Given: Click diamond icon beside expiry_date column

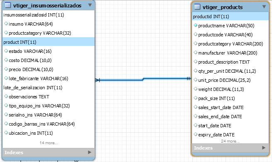Looking at the screenshot, I should tap(196, 134).
